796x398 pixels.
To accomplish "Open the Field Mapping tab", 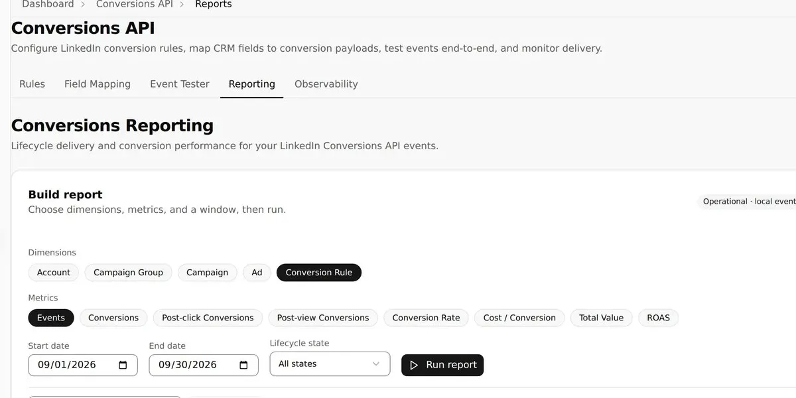I will click(98, 84).
